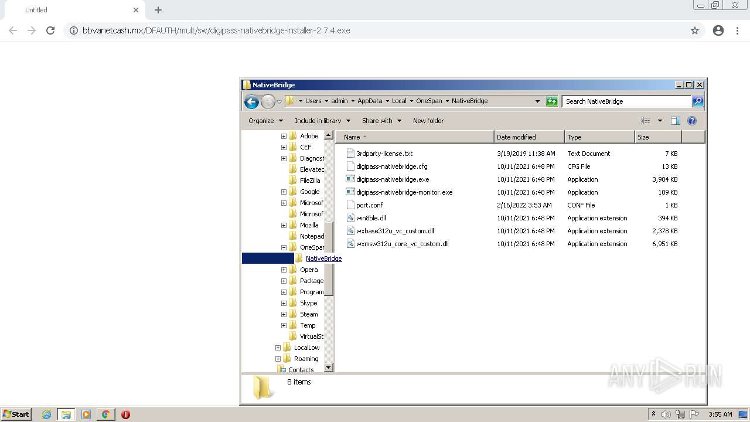Image resolution: width=750 pixels, height=422 pixels.
Task: Expand the CEF folder tree node
Action: (x=284, y=147)
